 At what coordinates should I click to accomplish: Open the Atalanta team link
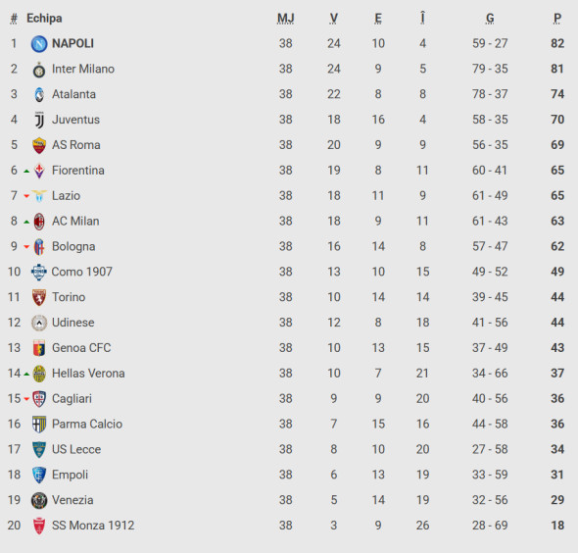click(73, 94)
